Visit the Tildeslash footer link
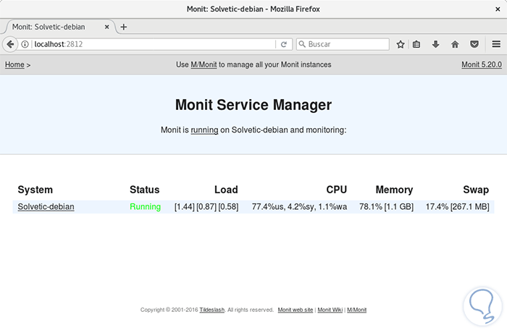Image resolution: width=507 pixels, height=330 pixels. click(213, 310)
